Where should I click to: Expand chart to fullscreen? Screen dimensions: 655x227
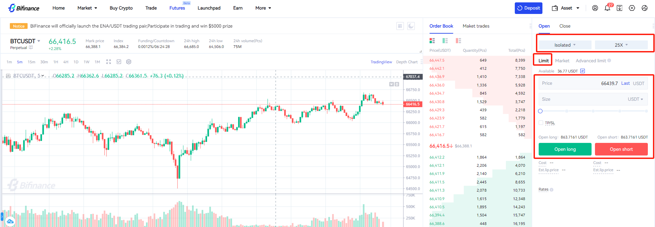tap(108, 62)
